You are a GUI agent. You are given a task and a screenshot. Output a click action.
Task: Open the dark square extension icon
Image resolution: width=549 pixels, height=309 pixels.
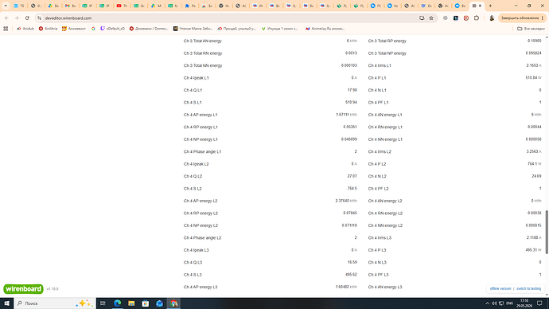[456, 18]
